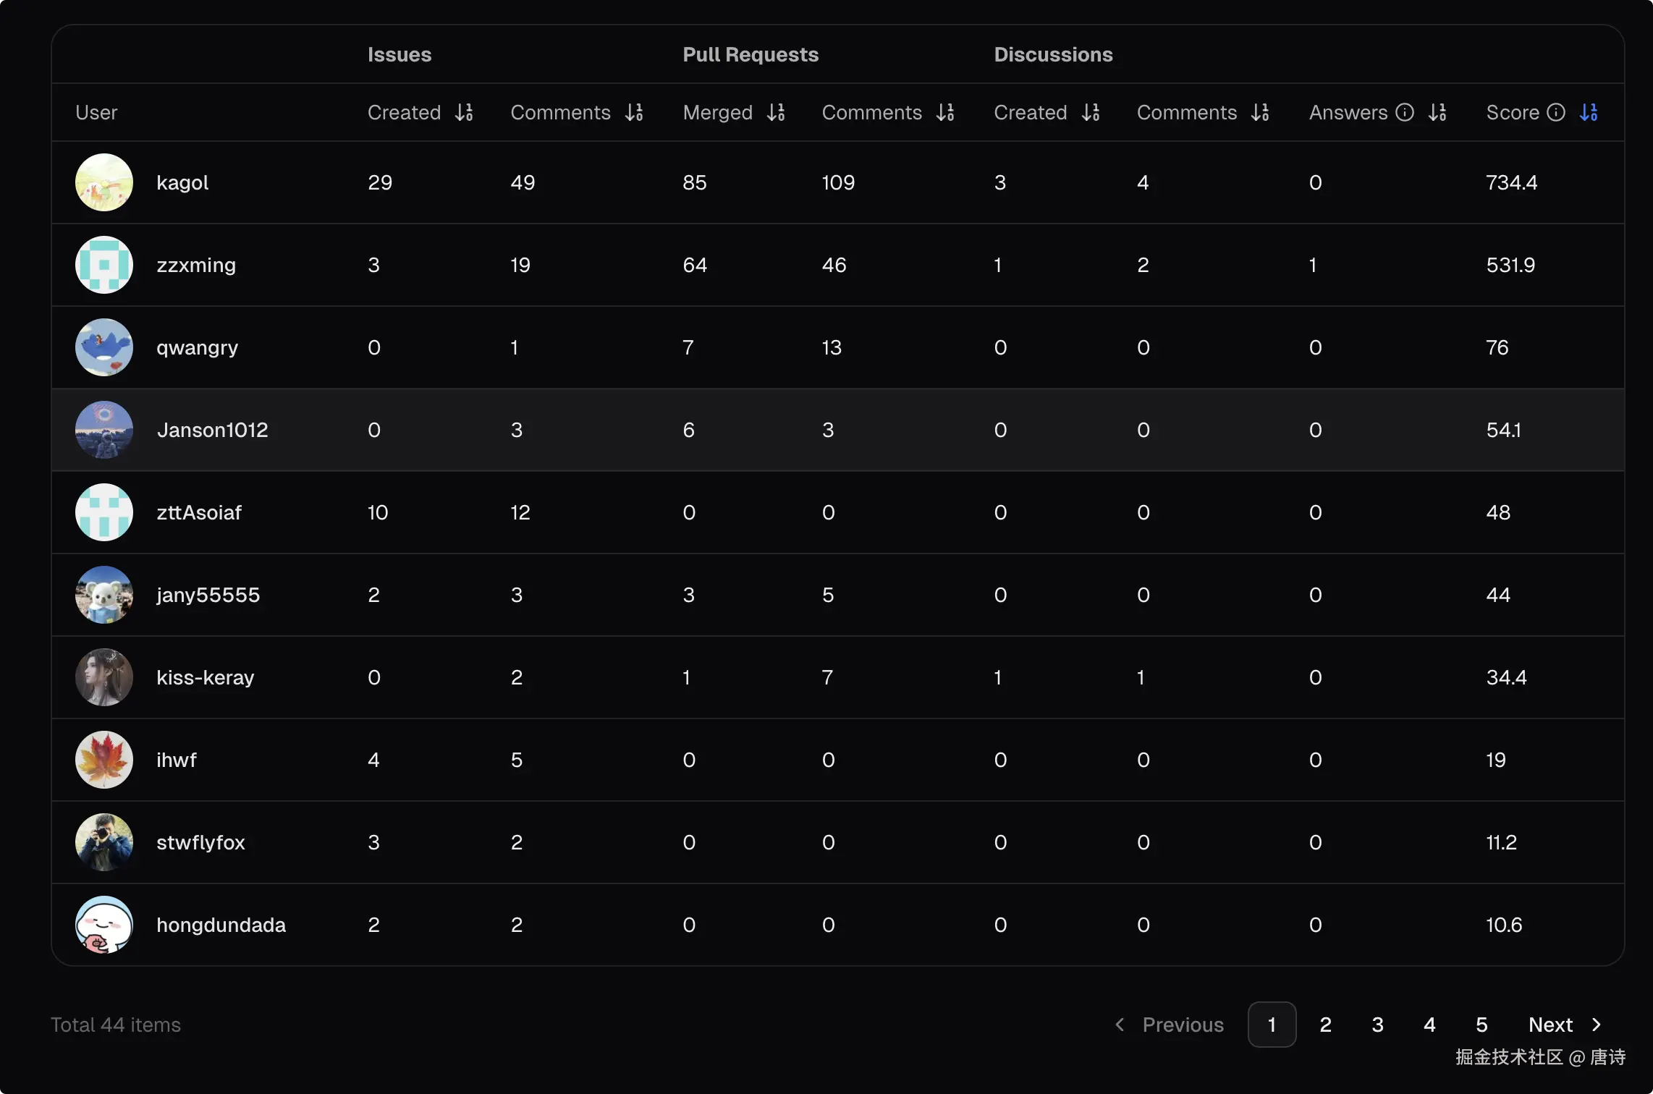1653x1094 pixels.
Task: Sort by Merged pull requests icon
Action: [776, 112]
